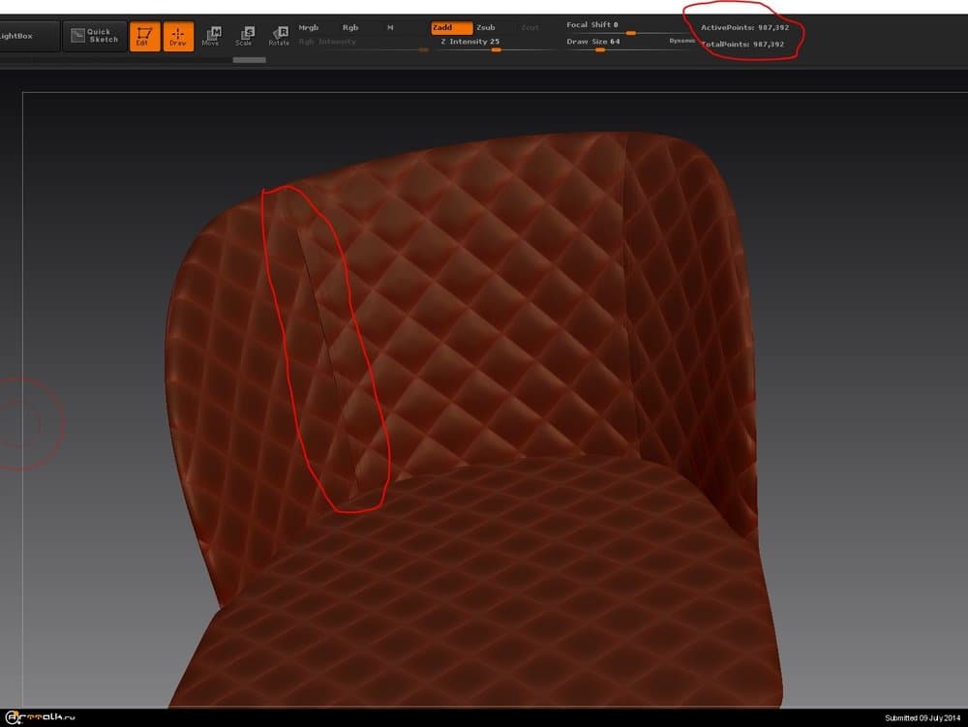Click the site logo watermark at bottom-left

pos(39,717)
